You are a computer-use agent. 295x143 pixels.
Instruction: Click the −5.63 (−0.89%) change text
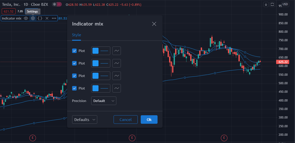[130, 4]
